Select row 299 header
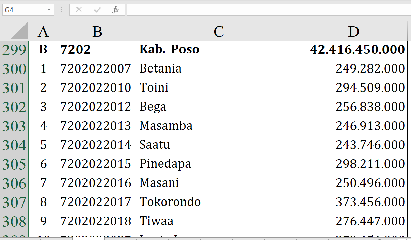This screenshot has width=411, height=240. point(14,50)
